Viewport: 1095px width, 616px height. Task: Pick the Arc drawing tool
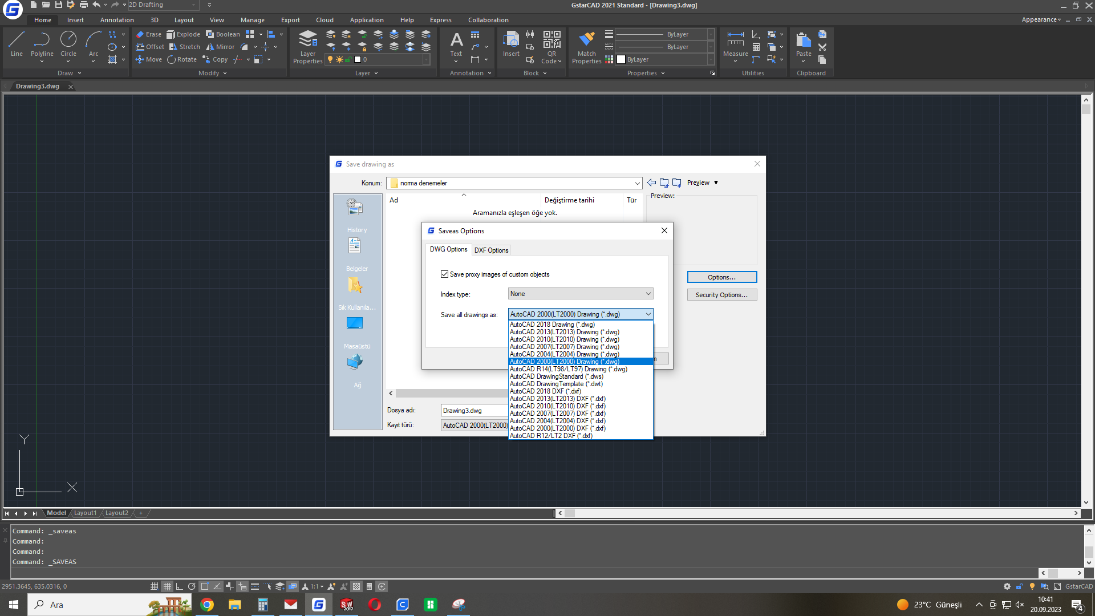pyautogui.click(x=94, y=44)
